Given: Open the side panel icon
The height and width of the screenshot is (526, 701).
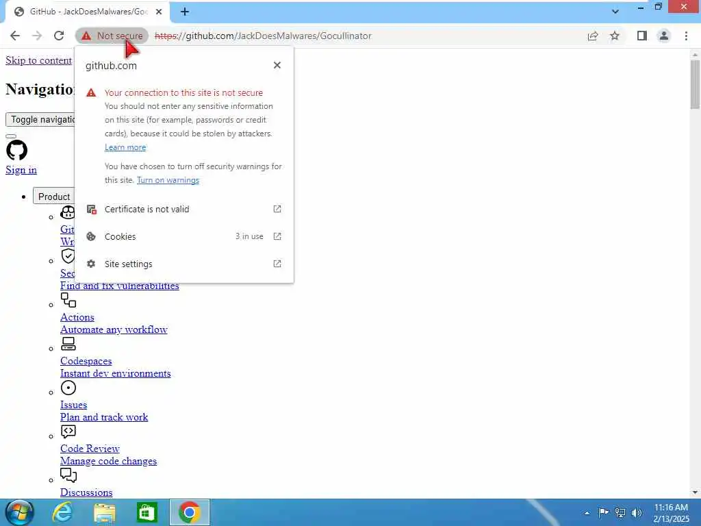Looking at the screenshot, I should [642, 36].
